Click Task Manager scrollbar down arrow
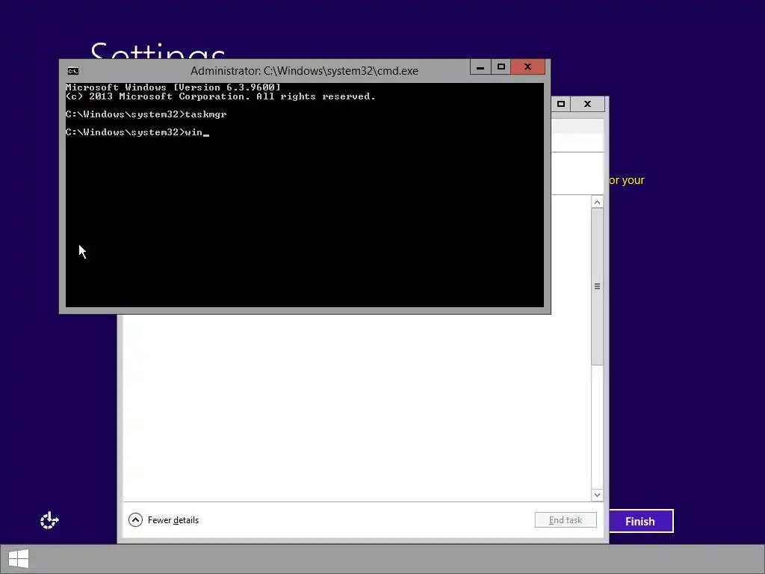The image size is (765, 574). pyautogui.click(x=597, y=495)
